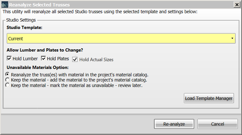Click the 'Hold Plates' label text
This screenshot has width=242, height=135.
pyautogui.click(x=58, y=59)
